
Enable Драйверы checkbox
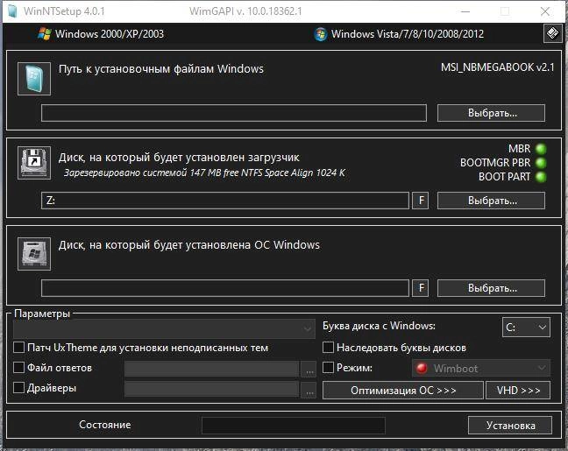(x=18, y=388)
